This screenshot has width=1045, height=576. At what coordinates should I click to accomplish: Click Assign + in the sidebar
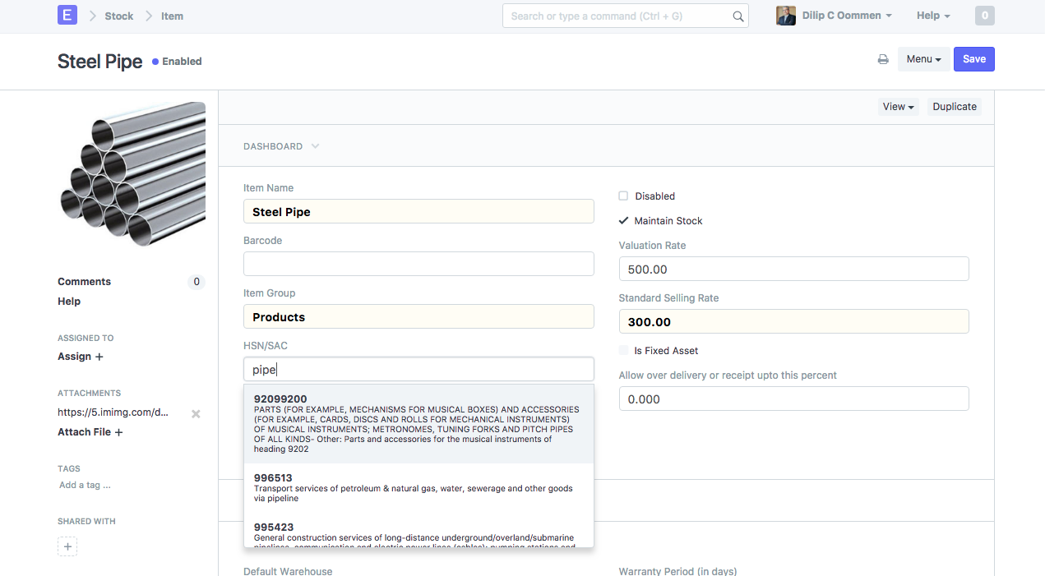81,357
